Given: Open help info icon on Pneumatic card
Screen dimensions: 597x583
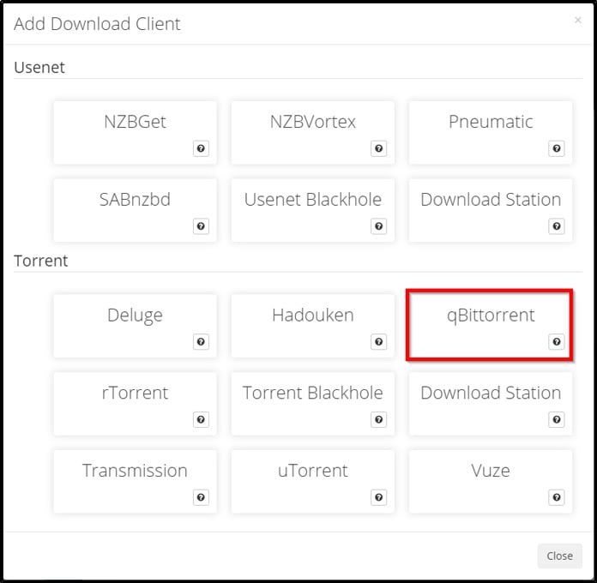Looking at the screenshot, I should [557, 148].
